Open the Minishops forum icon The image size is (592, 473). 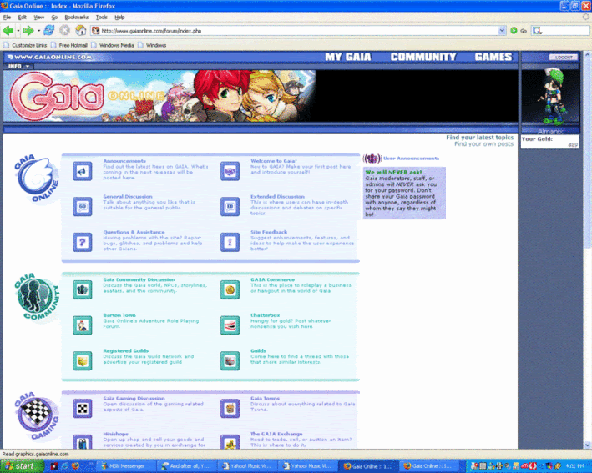(x=83, y=441)
